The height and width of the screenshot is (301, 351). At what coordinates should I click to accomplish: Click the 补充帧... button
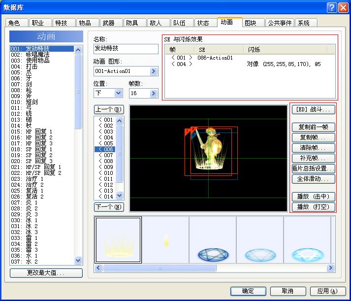click(314, 158)
